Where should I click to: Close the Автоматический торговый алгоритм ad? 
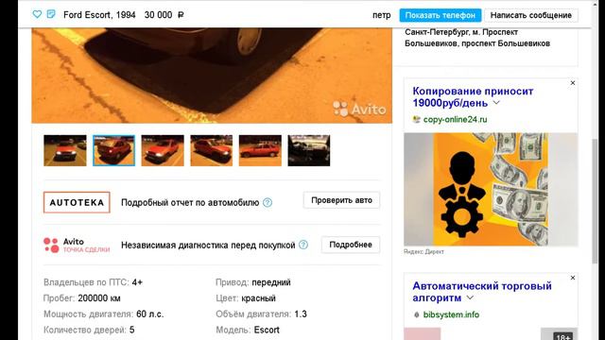[573, 278]
